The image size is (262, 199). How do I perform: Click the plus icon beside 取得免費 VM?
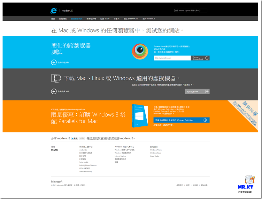[54, 91]
